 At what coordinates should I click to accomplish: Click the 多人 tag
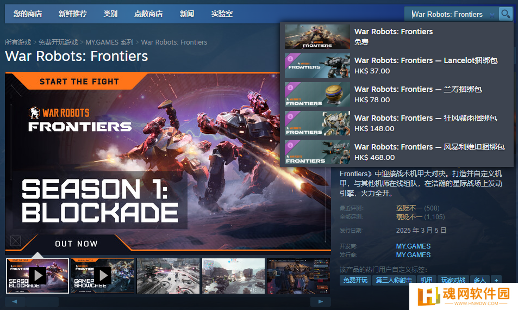coord(479,280)
